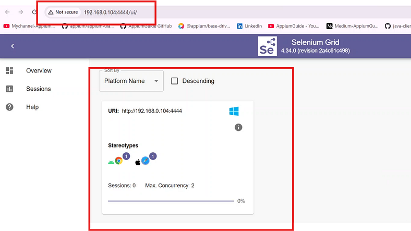
Task: Click the Descending label text
Action: (x=198, y=81)
